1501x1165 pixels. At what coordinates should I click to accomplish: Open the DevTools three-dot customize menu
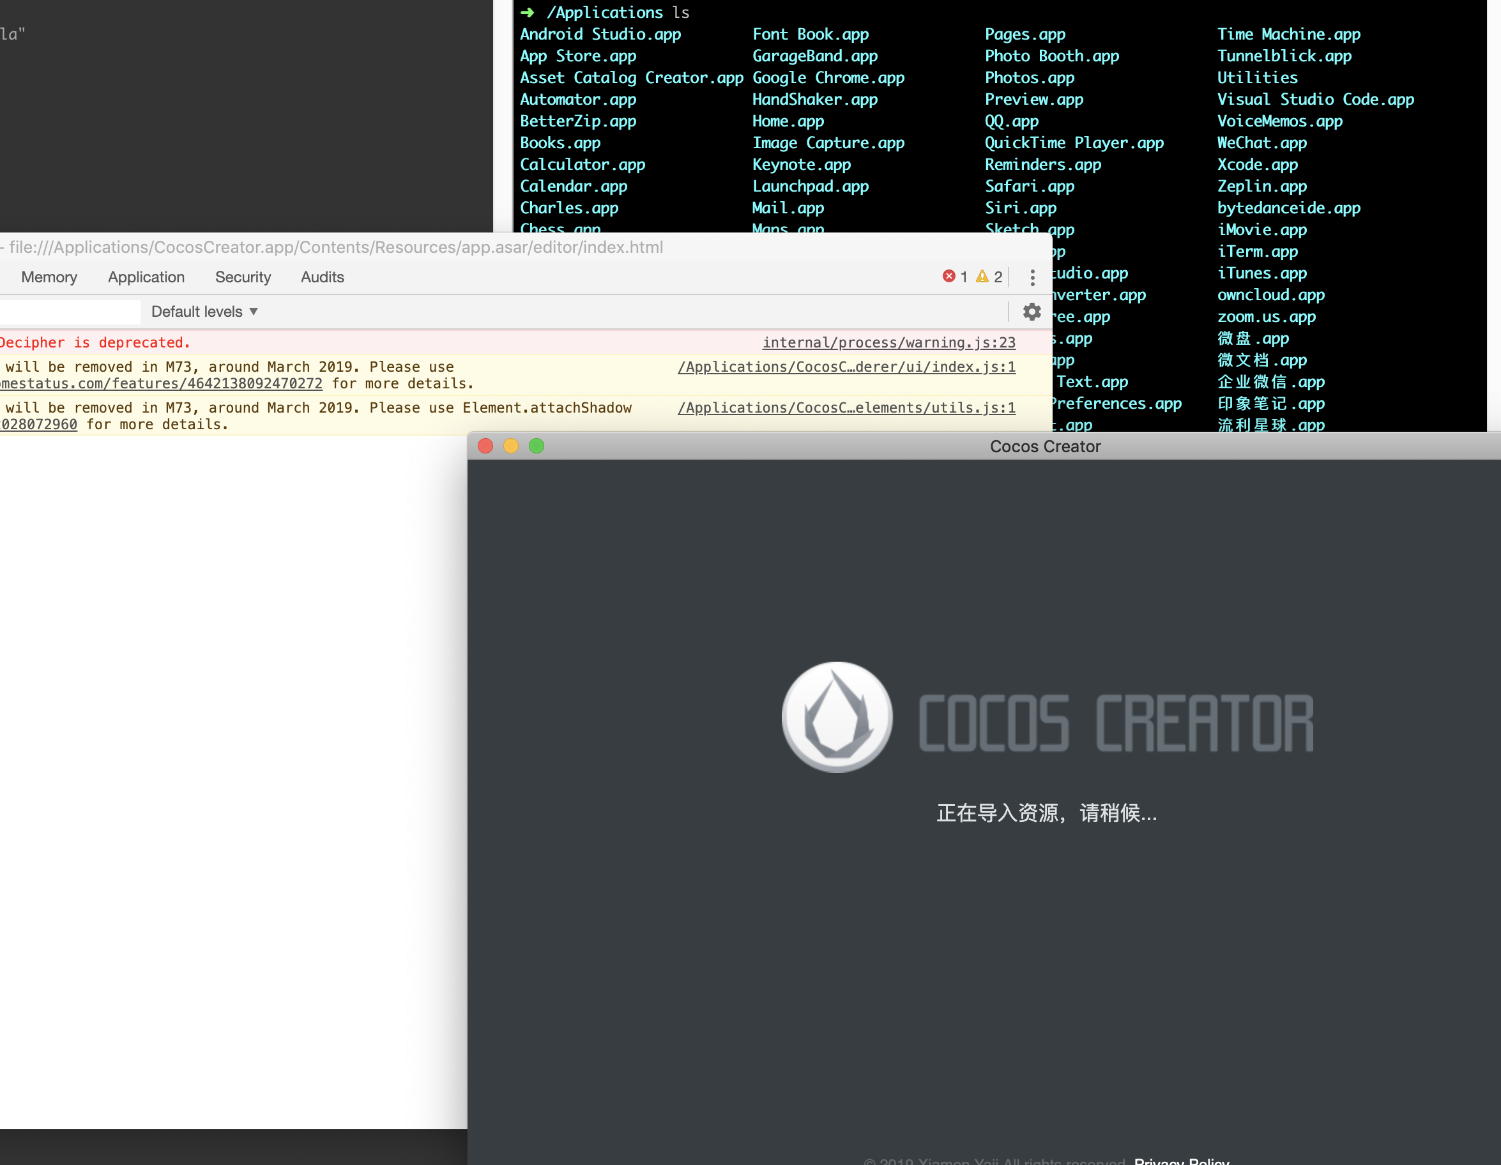pos(1032,277)
